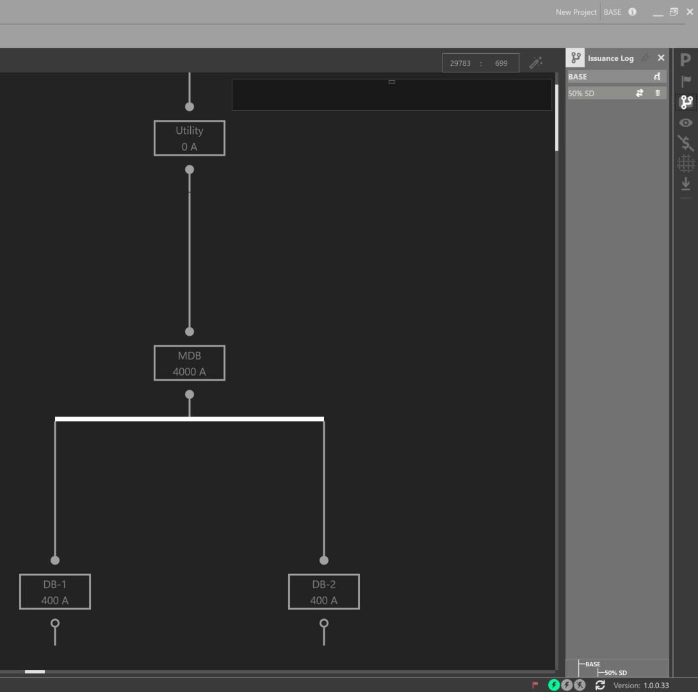The height and width of the screenshot is (692, 698).
Task: Close the Issuance Log panel
Action: tap(661, 58)
